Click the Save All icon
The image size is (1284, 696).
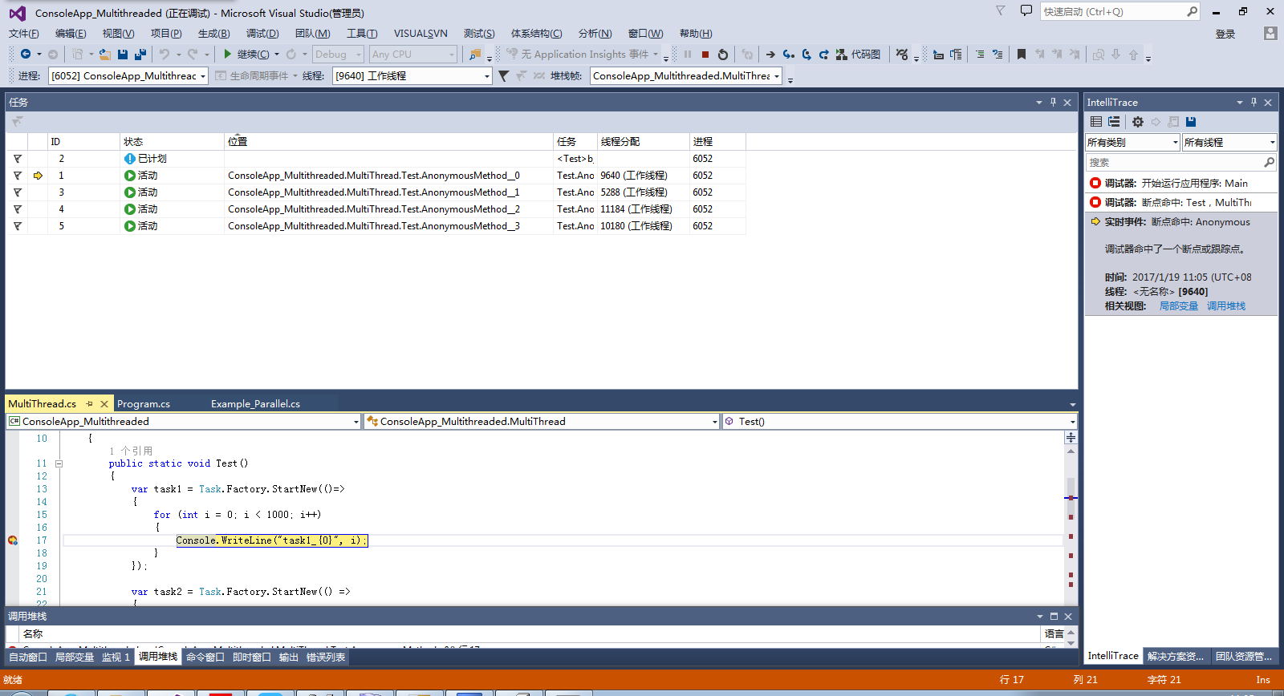tap(140, 55)
